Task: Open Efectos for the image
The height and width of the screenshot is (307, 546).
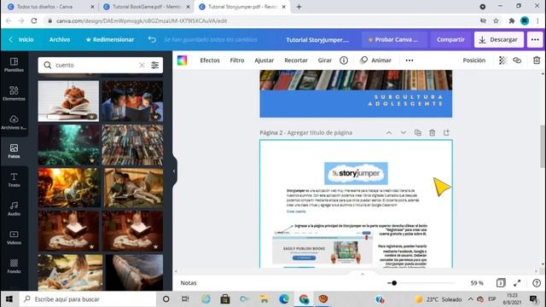Action: pos(210,61)
